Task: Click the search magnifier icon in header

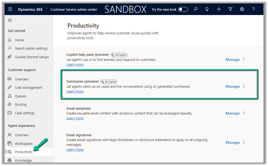Action: pos(195,9)
